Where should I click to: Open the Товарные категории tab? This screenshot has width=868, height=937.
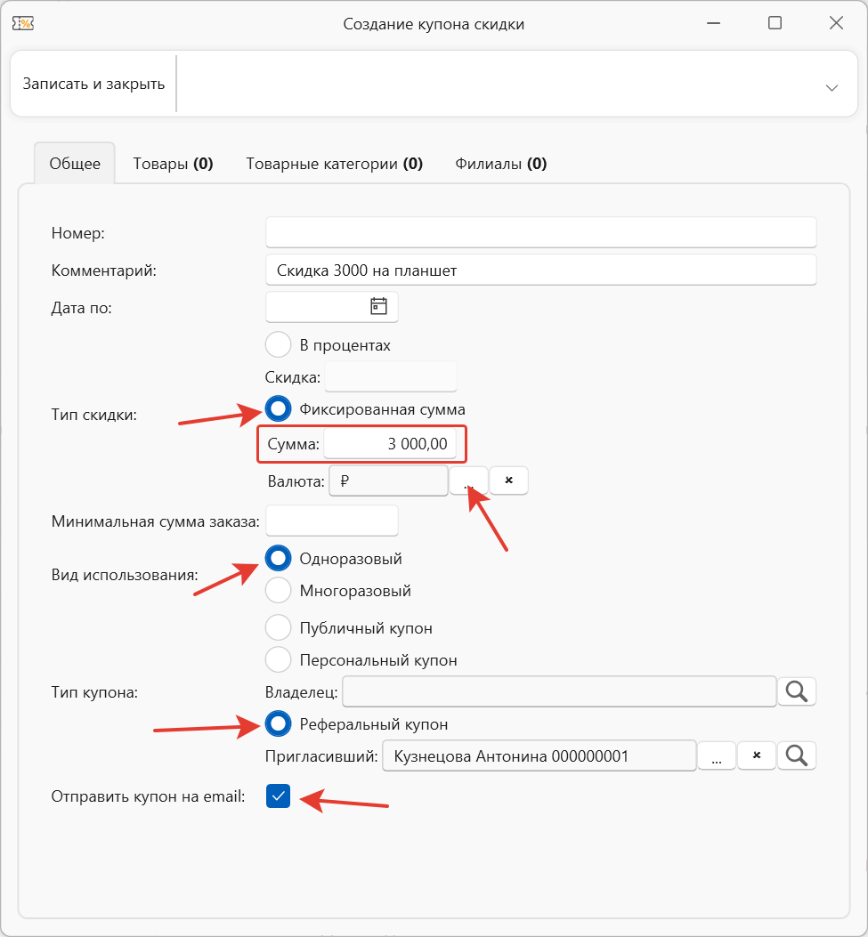pos(334,164)
